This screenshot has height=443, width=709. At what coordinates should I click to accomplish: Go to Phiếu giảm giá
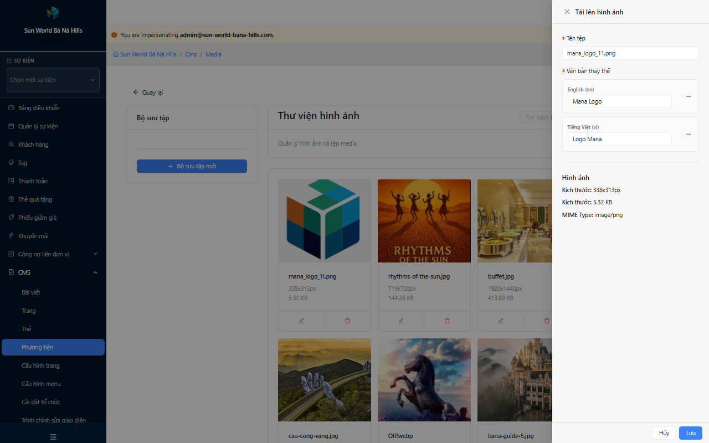(53, 218)
